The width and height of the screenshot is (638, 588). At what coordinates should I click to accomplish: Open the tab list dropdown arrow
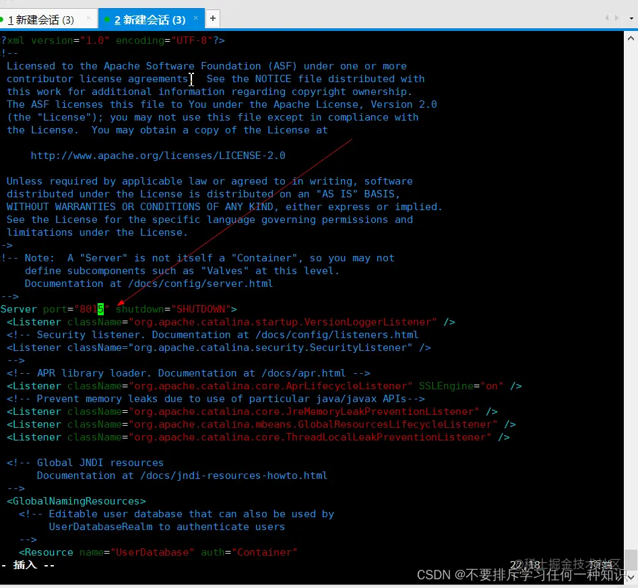631,18
